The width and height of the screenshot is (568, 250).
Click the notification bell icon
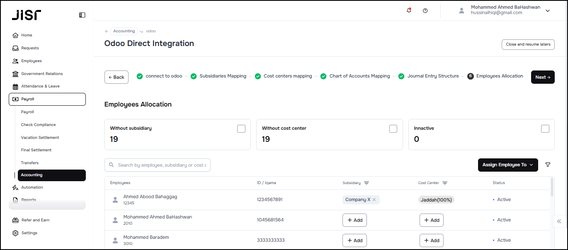pos(409,11)
